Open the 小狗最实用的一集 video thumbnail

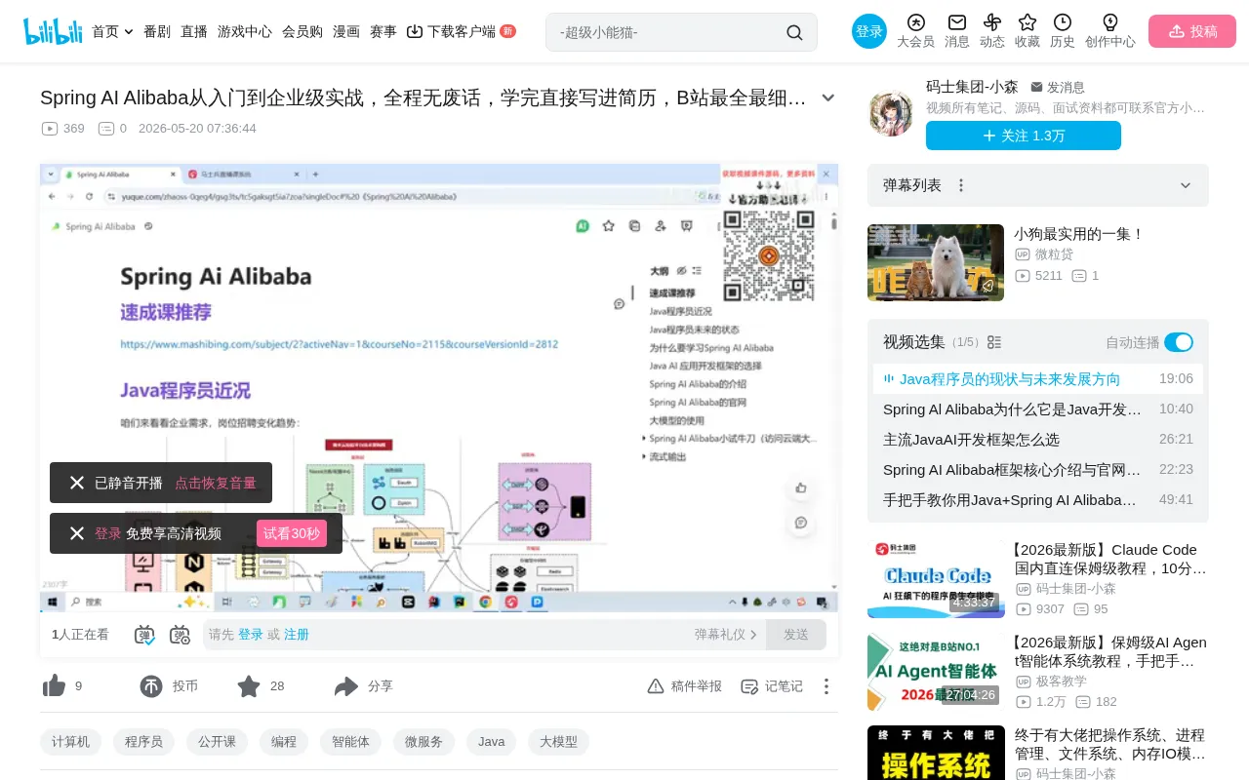coord(936,262)
